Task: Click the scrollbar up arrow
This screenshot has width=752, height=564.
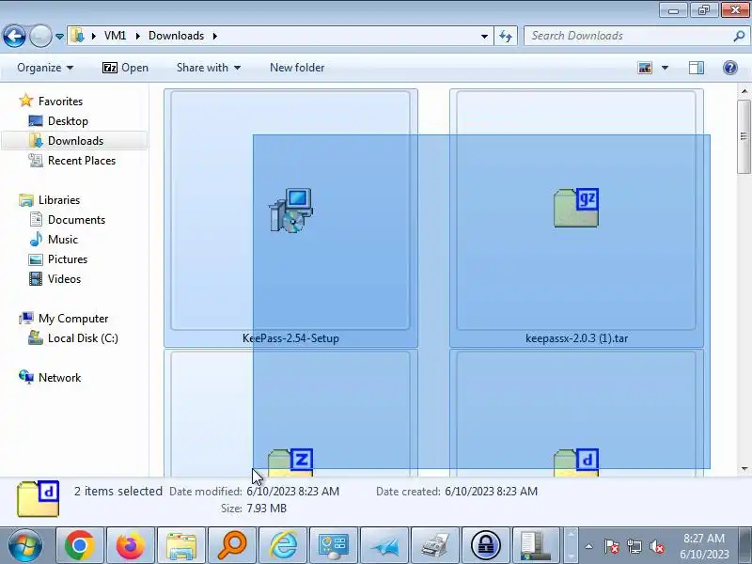Action: pyautogui.click(x=744, y=91)
